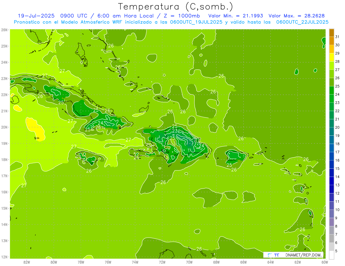Pick the green swatch between 24 and 25

pos(331,90)
